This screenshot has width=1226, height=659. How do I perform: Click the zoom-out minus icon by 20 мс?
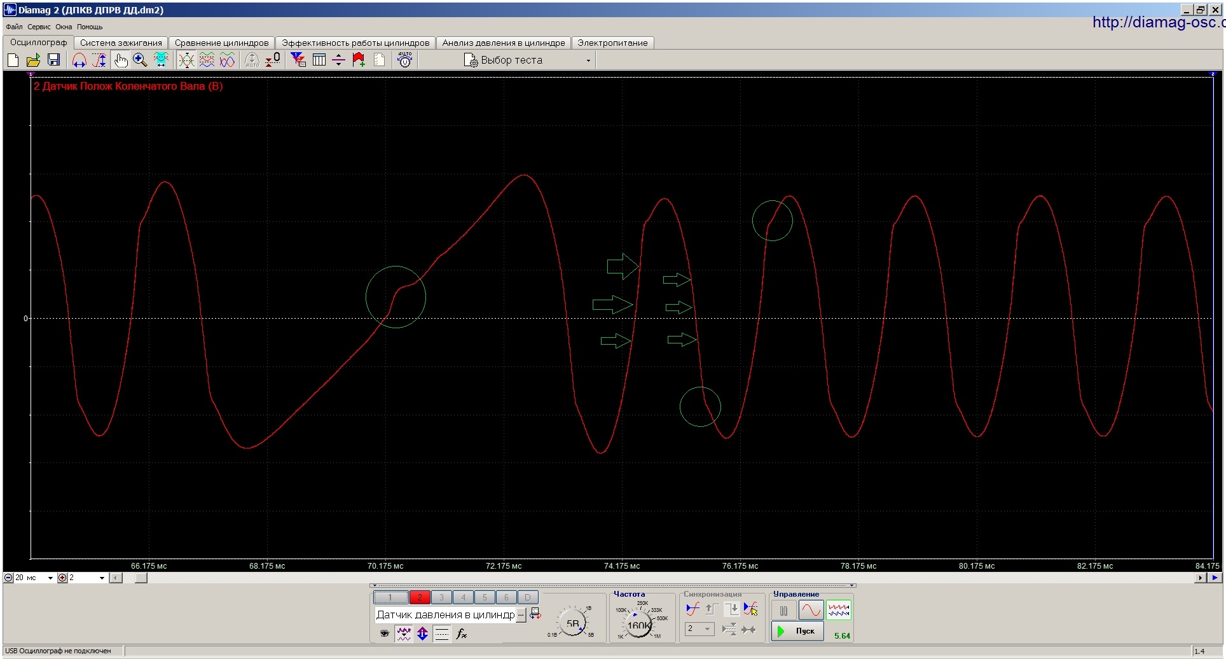point(8,578)
